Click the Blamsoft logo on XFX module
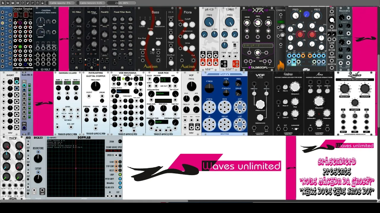Screen dimensions: 380x213 (x=258, y=67)
